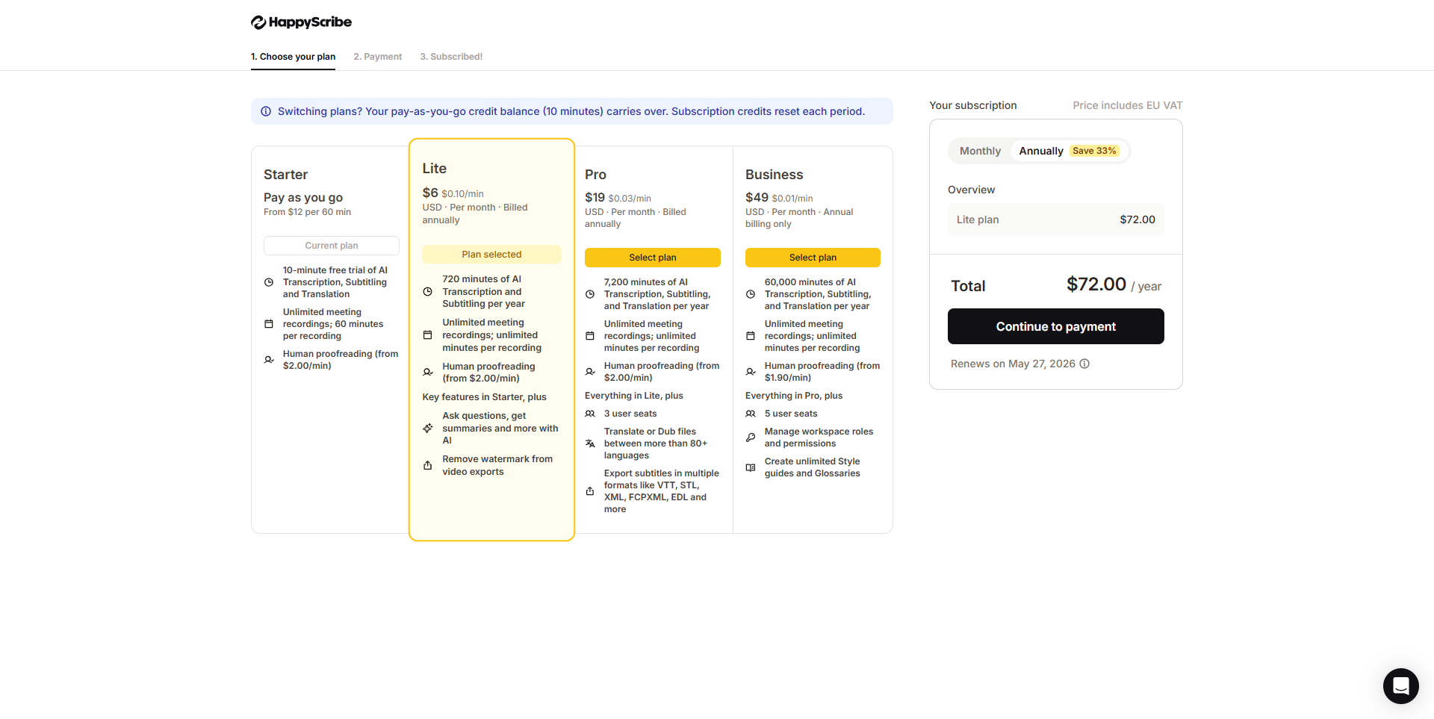
Task: Click "Key features in Starter, plus" text
Action: coord(484,397)
